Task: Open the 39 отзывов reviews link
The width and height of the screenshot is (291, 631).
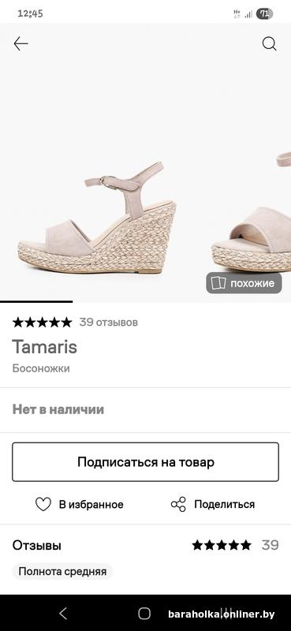Action: [x=108, y=323]
